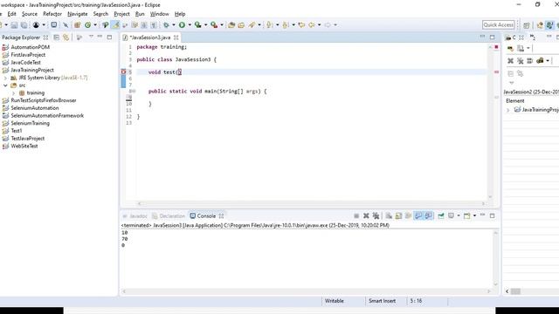The image size is (559, 314).
Task: Click the Search flashlight toolbar icon
Action: click(252, 25)
